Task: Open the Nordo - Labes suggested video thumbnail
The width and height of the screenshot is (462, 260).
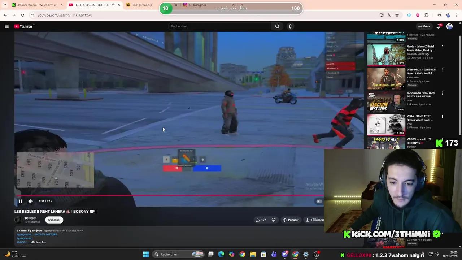Action: coord(386,55)
